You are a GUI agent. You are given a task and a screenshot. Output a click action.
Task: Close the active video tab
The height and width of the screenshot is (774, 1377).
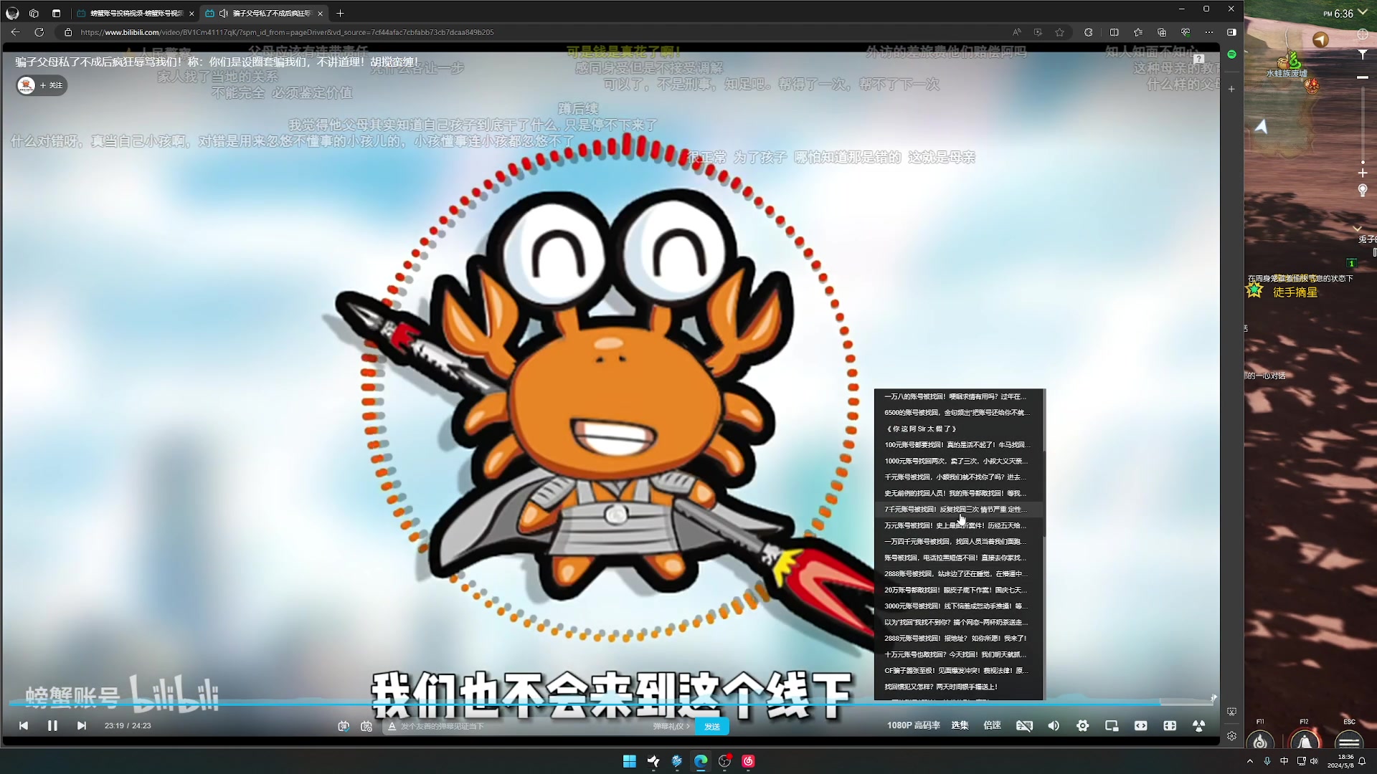pos(320,14)
